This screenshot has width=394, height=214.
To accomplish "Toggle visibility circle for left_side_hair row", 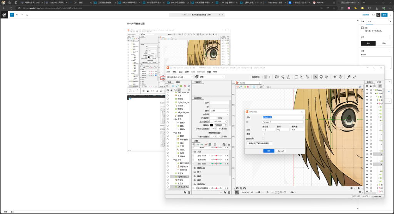I will pyautogui.click(x=168, y=113).
